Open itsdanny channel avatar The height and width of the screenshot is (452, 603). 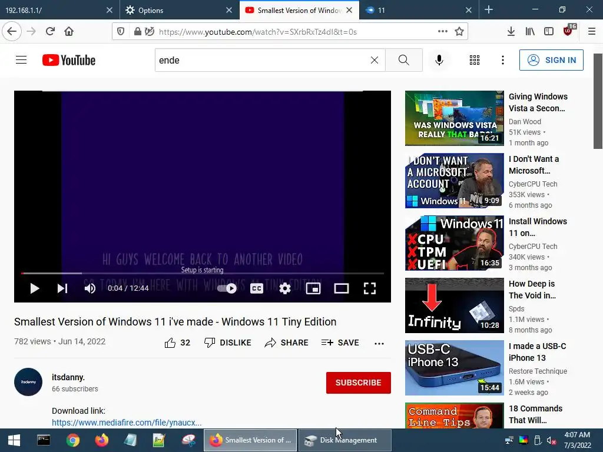28,382
